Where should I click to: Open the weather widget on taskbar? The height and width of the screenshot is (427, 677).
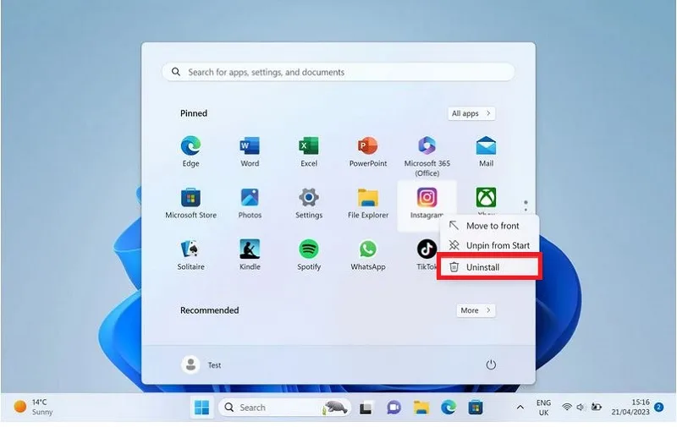[33, 408]
